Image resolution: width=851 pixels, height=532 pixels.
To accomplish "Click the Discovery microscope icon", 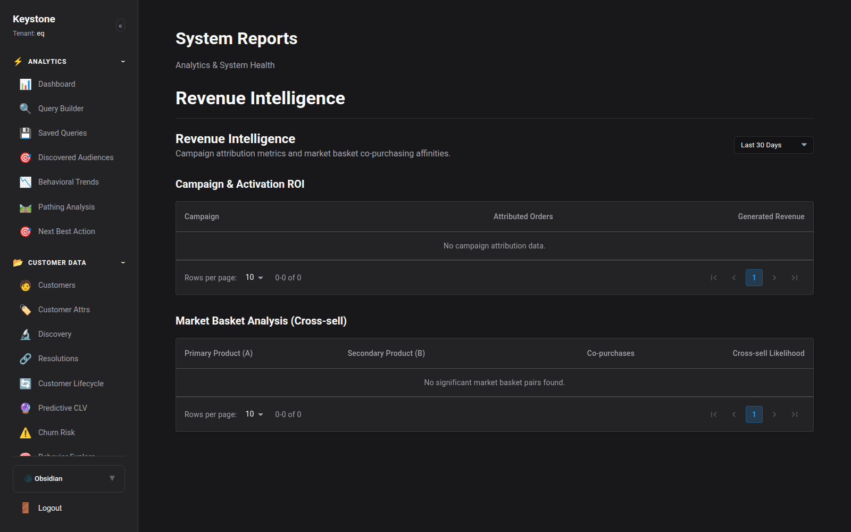I will click(x=26, y=334).
